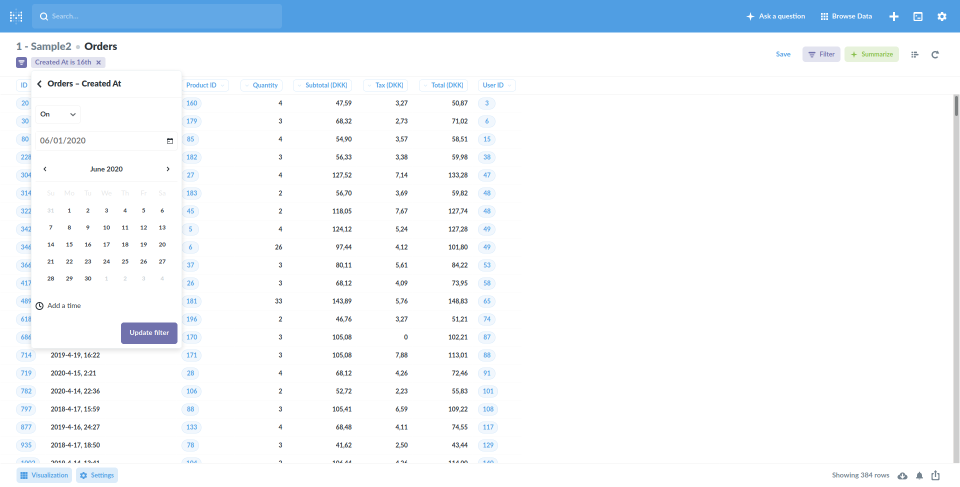Open the On comparison dropdown

coord(57,114)
